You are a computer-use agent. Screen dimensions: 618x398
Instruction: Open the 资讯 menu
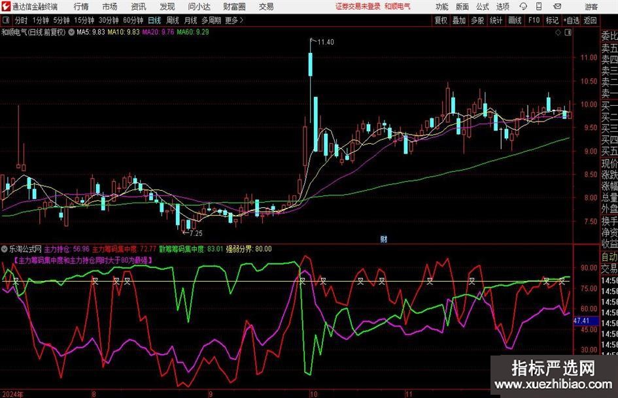tap(139, 7)
